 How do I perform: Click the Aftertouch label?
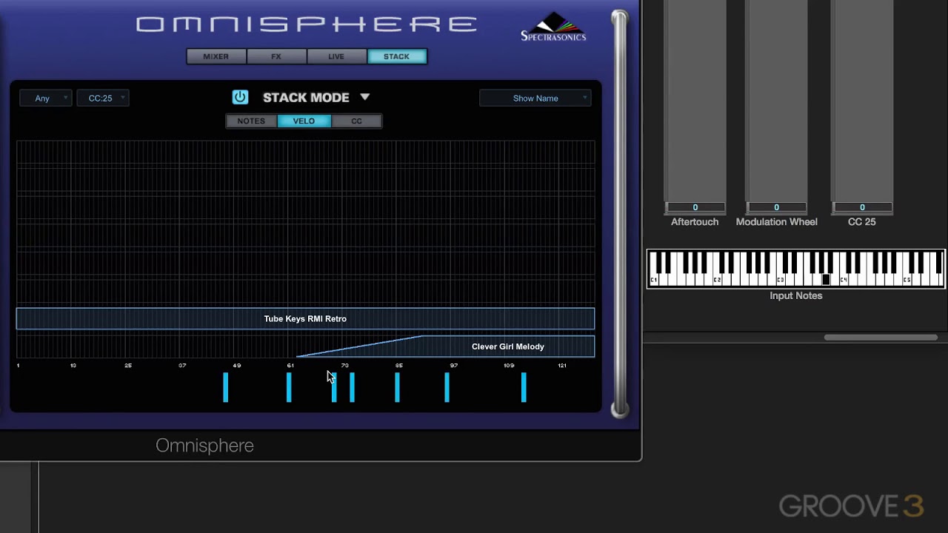pyautogui.click(x=695, y=221)
